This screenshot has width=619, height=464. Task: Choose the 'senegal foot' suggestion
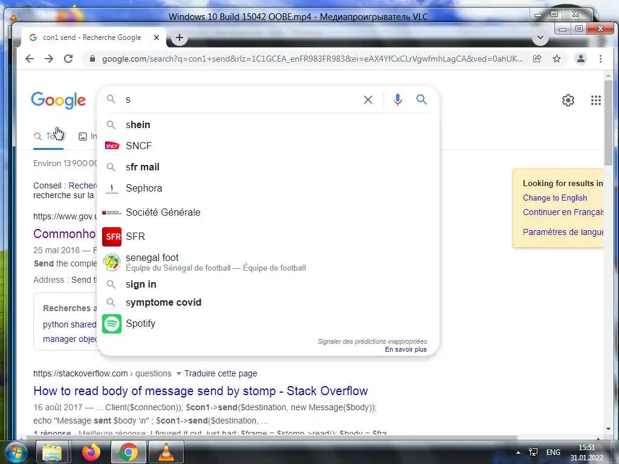click(x=268, y=262)
